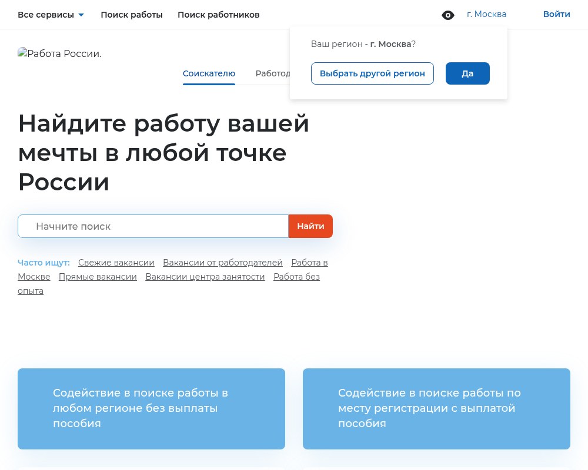Focus the Начните поиск search field

coord(153,226)
